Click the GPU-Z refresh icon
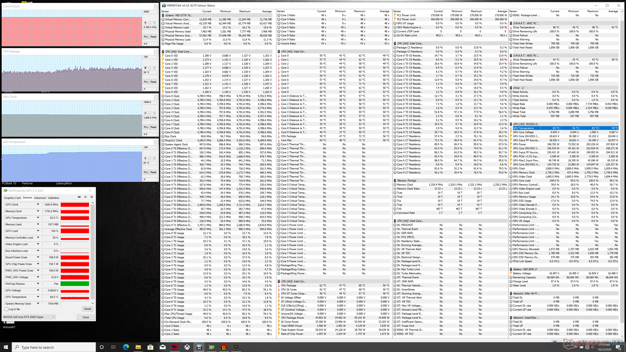Screen dimensions: 626x352 click(85, 197)
